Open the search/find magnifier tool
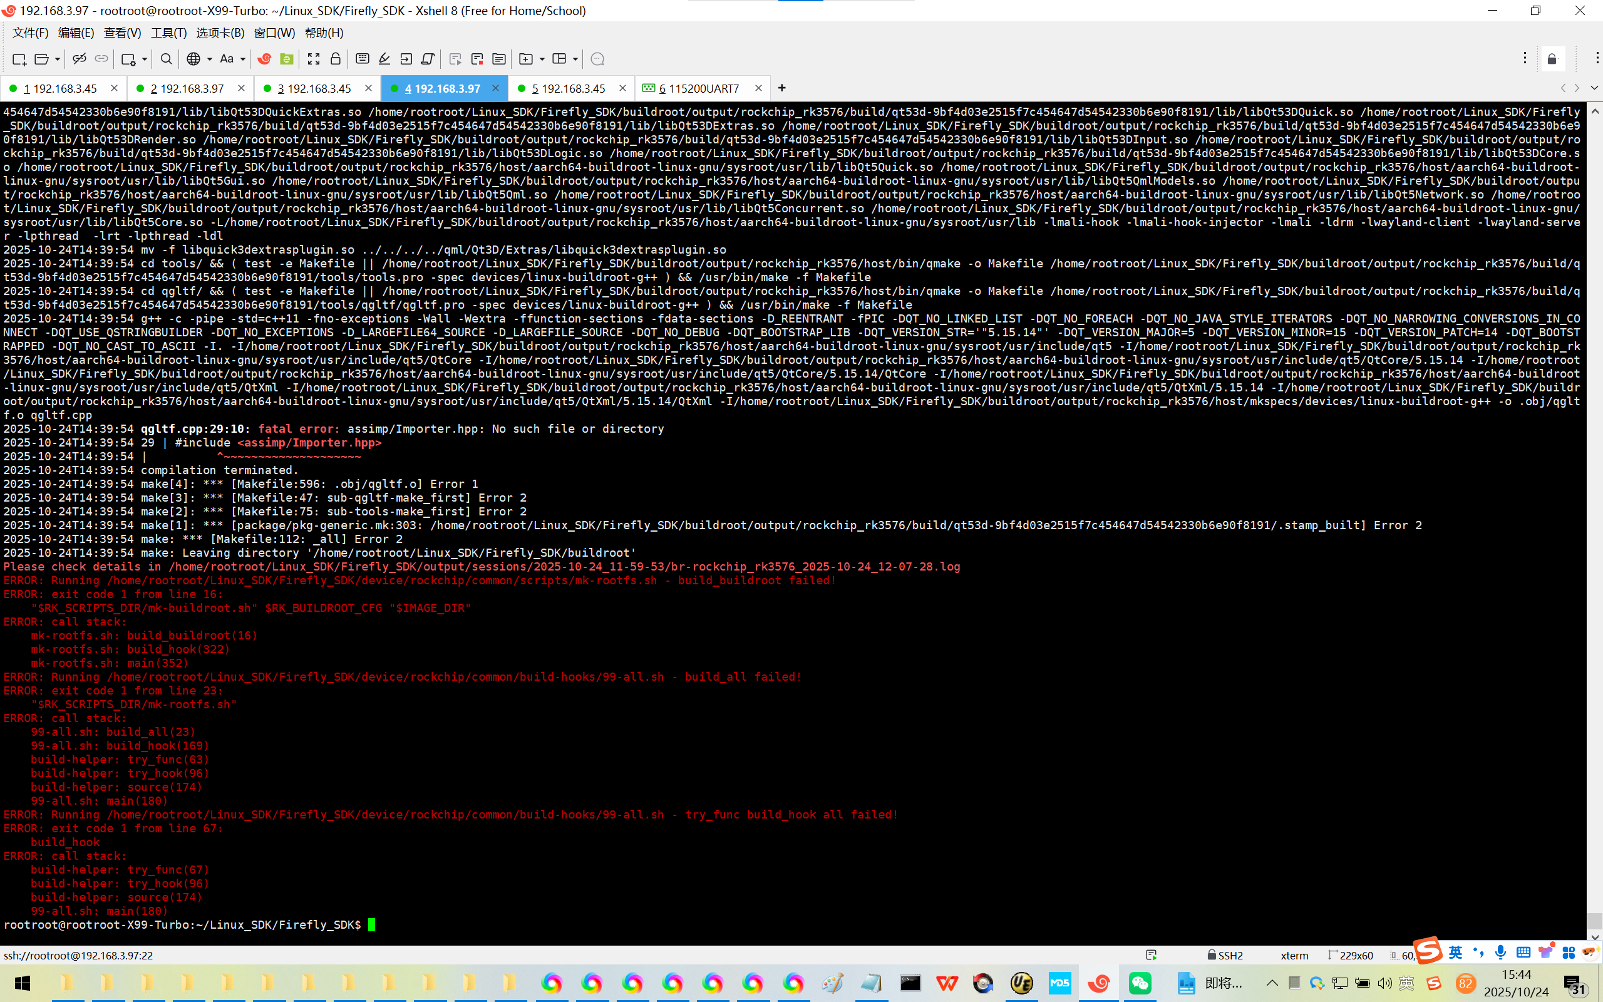The height and width of the screenshot is (1002, 1603). click(x=167, y=59)
